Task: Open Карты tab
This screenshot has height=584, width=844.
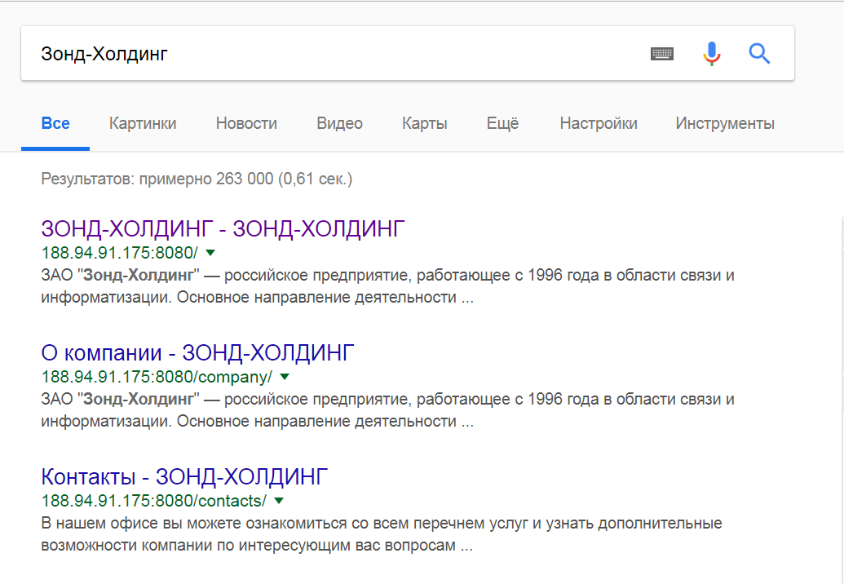Action: (x=425, y=124)
